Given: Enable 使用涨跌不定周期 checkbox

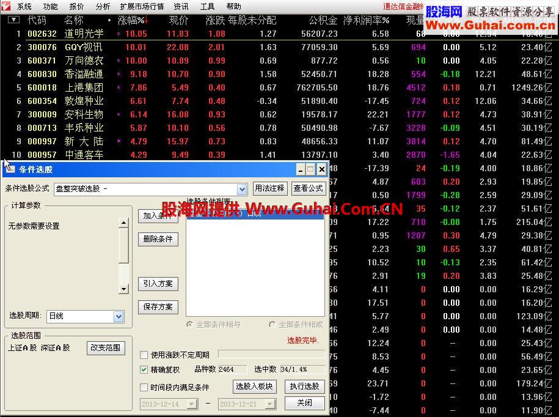Looking at the screenshot, I should [x=144, y=355].
